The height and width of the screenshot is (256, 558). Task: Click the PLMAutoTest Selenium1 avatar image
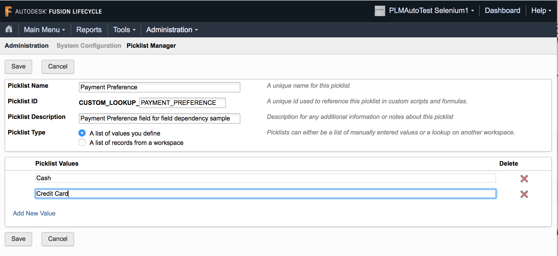tap(380, 11)
